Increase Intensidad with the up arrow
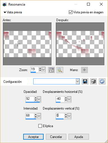This screenshot has width=108, height=143. click(x=36, y=115)
